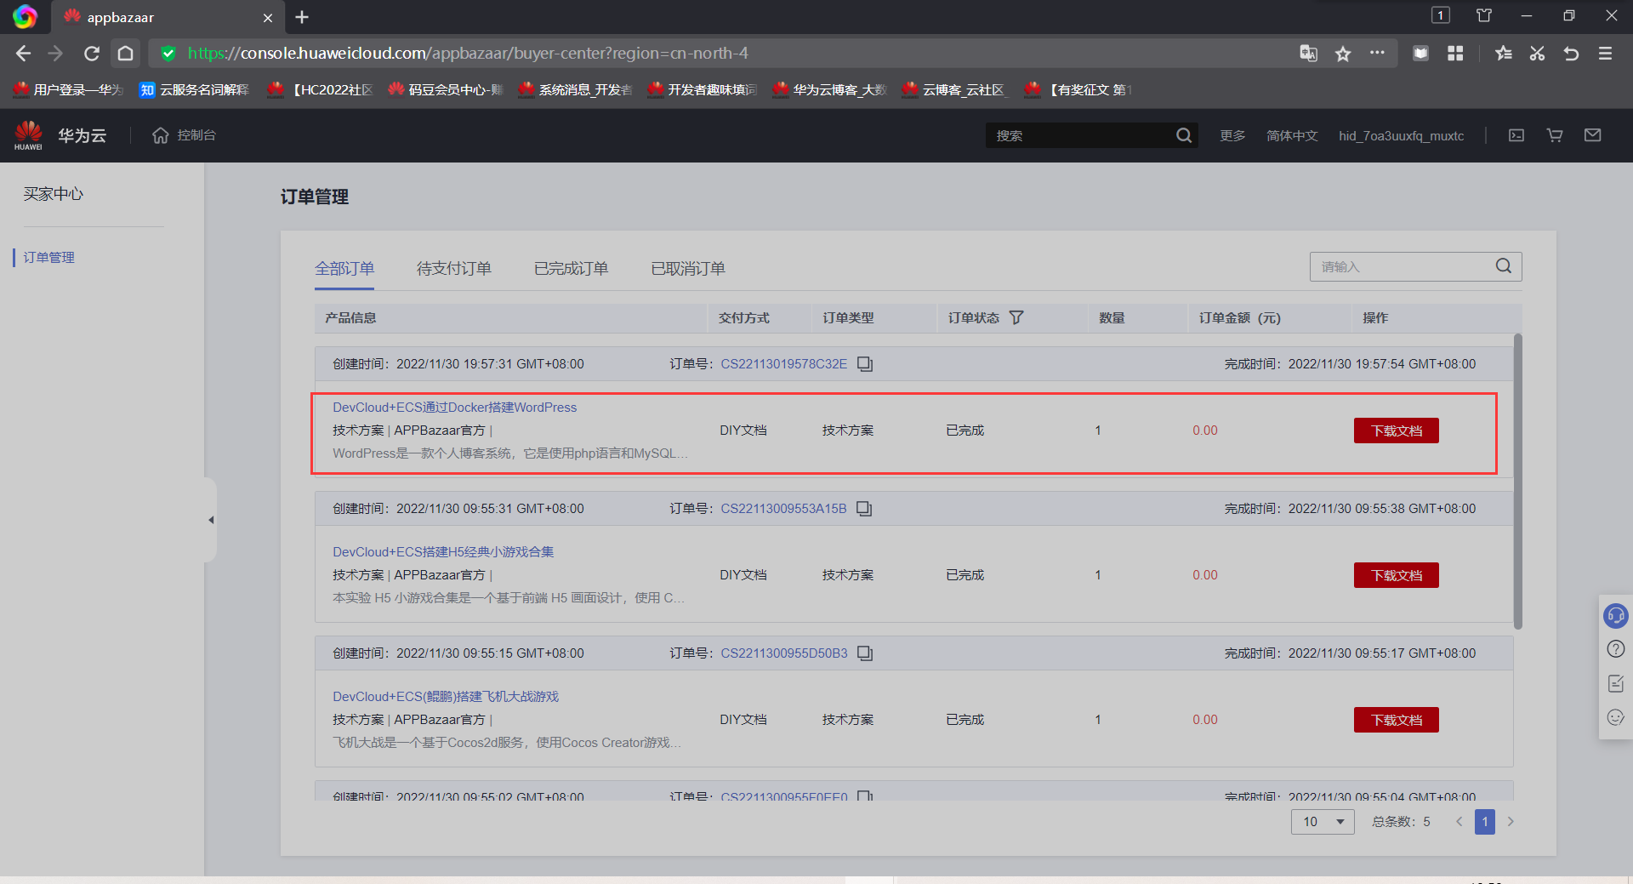1633x884 pixels.
Task: Open the CloudShell terminal icon in header
Action: [x=1516, y=135]
